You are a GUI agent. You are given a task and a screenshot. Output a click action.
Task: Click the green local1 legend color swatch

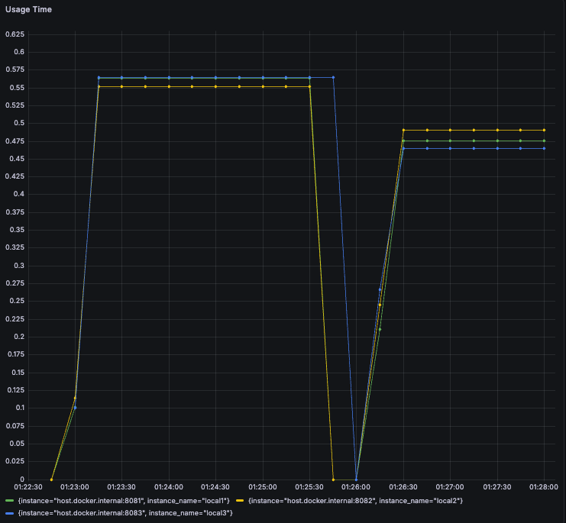click(10, 501)
